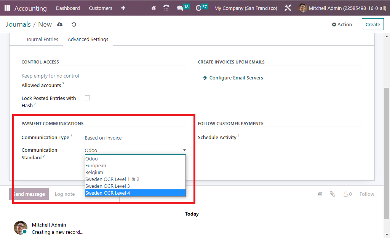Click the Accounting app title

click(x=30, y=8)
